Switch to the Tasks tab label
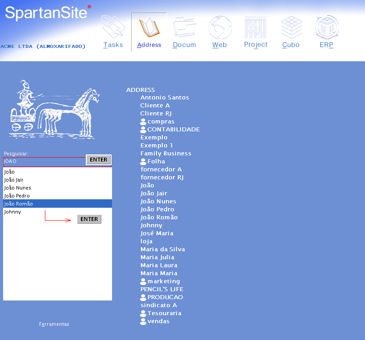The height and width of the screenshot is (340, 365). (113, 45)
